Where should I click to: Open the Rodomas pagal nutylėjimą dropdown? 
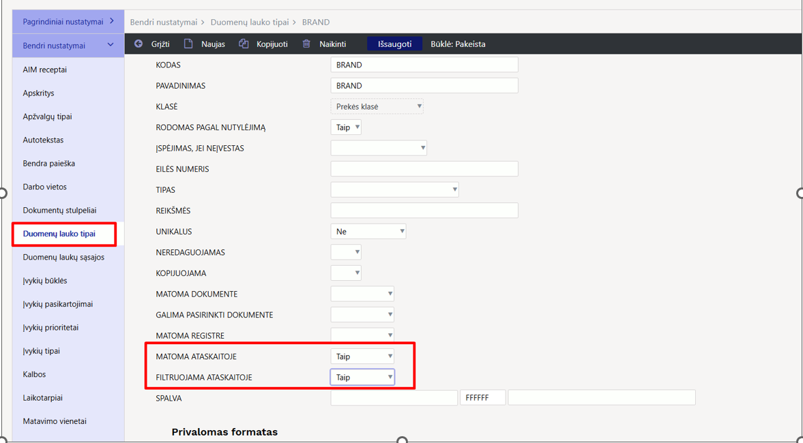[x=346, y=127]
